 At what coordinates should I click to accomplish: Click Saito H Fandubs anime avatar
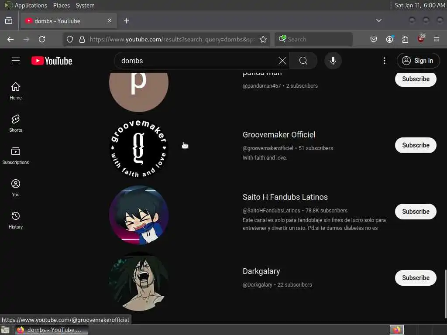[138, 215]
